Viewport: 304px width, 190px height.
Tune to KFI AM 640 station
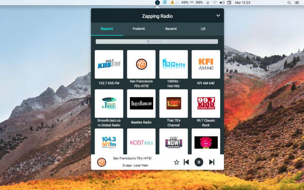coord(206,64)
